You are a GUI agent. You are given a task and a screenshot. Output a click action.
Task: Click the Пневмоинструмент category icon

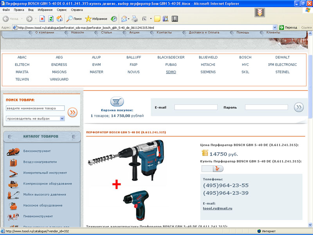pyautogui.click(x=13, y=217)
